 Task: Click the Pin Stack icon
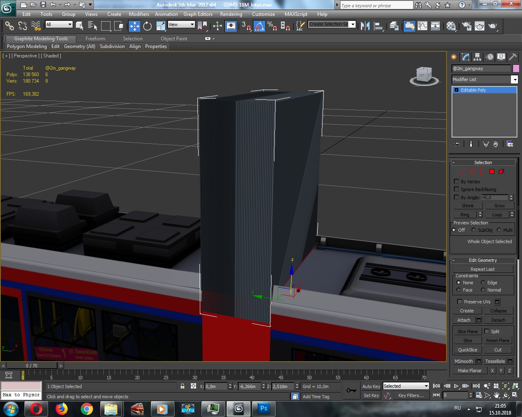pos(457,144)
